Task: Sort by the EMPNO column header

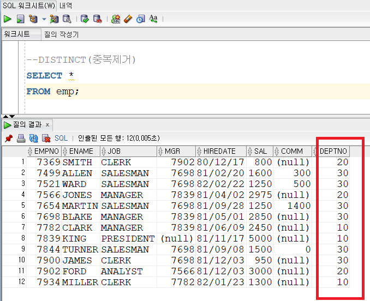Action: 44,152
